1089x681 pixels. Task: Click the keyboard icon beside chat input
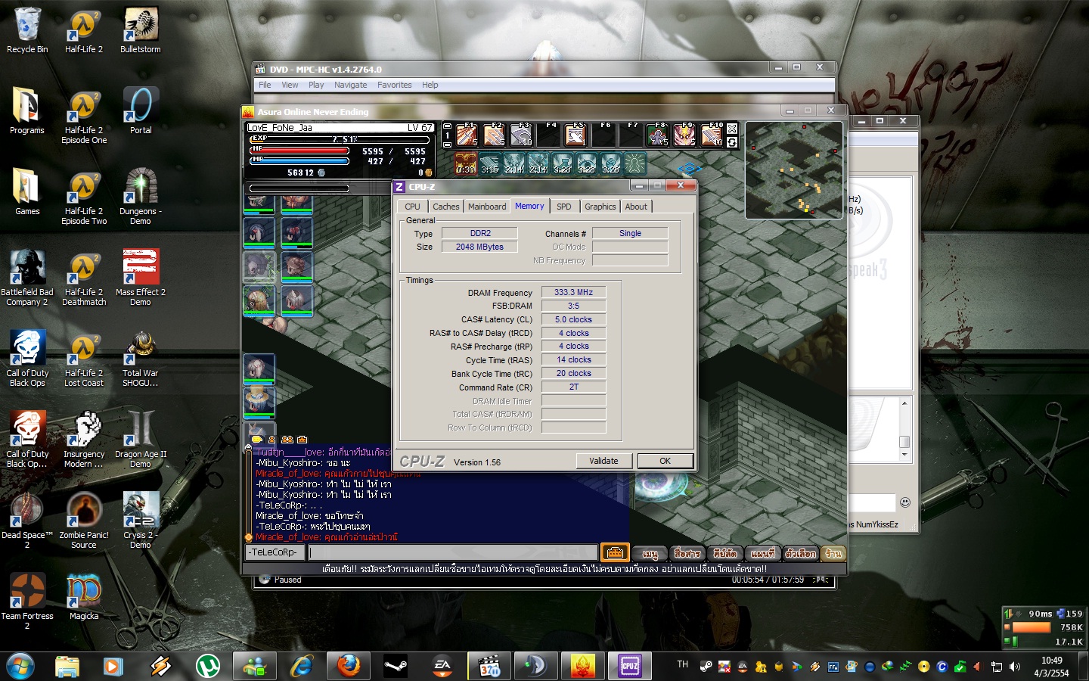615,552
